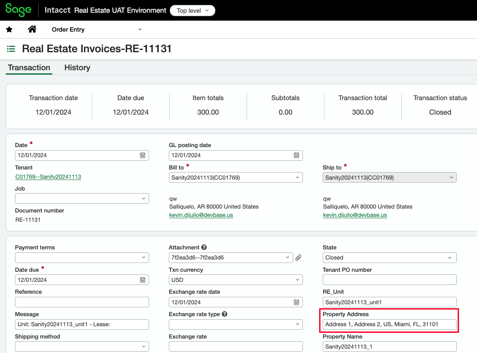This screenshot has width=477, height=353.
Task: Click Bill to email kevin.dijulio@devbase.us
Action: click(x=201, y=215)
